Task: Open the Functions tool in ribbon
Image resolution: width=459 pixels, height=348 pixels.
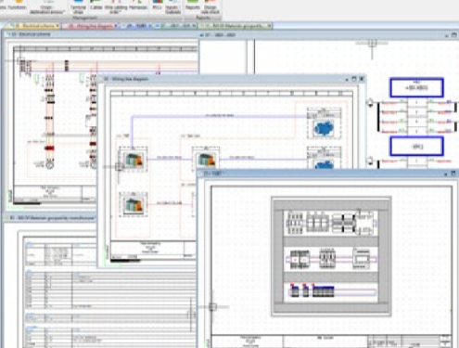Action: (x=17, y=5)
